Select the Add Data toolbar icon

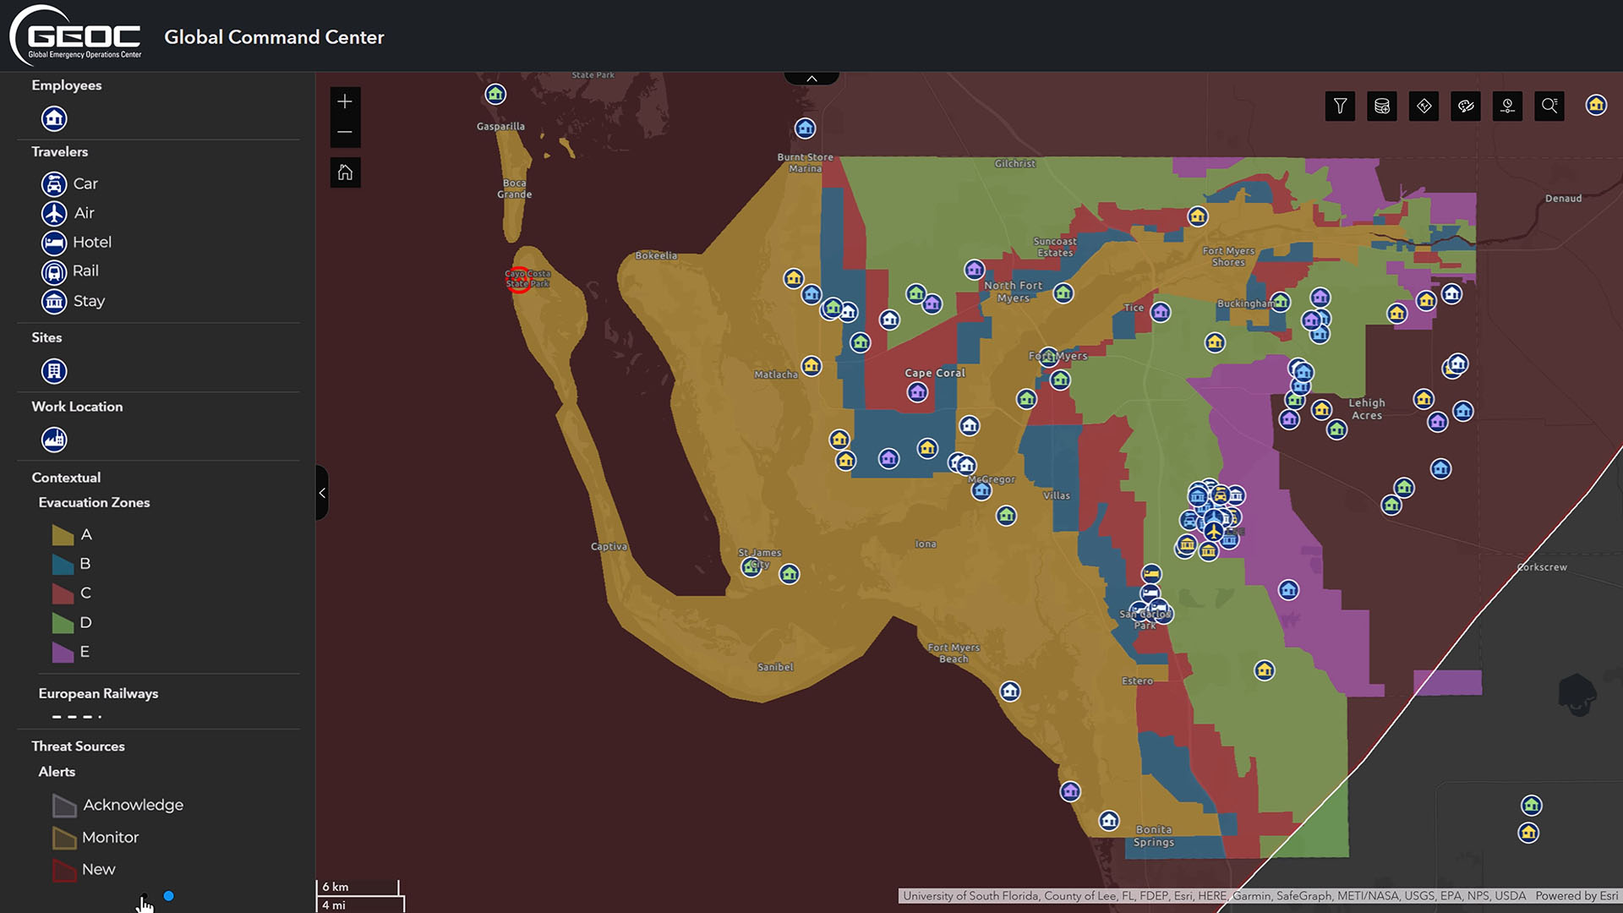(x=1381, y=106)
